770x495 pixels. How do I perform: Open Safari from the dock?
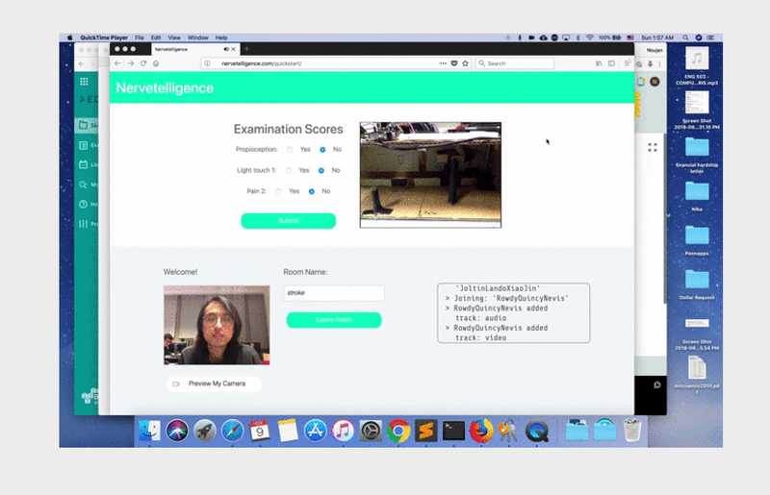[x=232, y=432]
